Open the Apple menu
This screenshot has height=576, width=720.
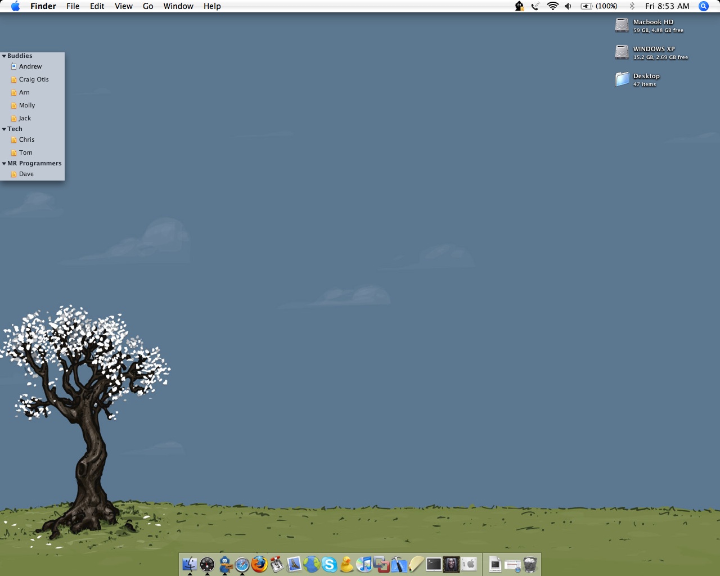pos(16,6)
